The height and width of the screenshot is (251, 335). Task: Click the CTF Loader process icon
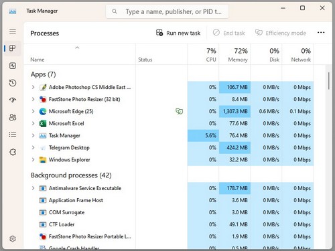click(43, 224)
